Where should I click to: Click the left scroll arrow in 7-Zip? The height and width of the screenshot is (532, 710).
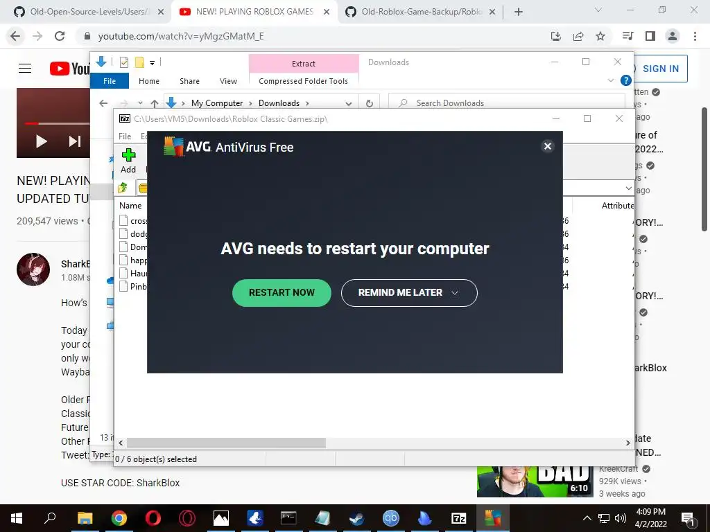(121, 443)
